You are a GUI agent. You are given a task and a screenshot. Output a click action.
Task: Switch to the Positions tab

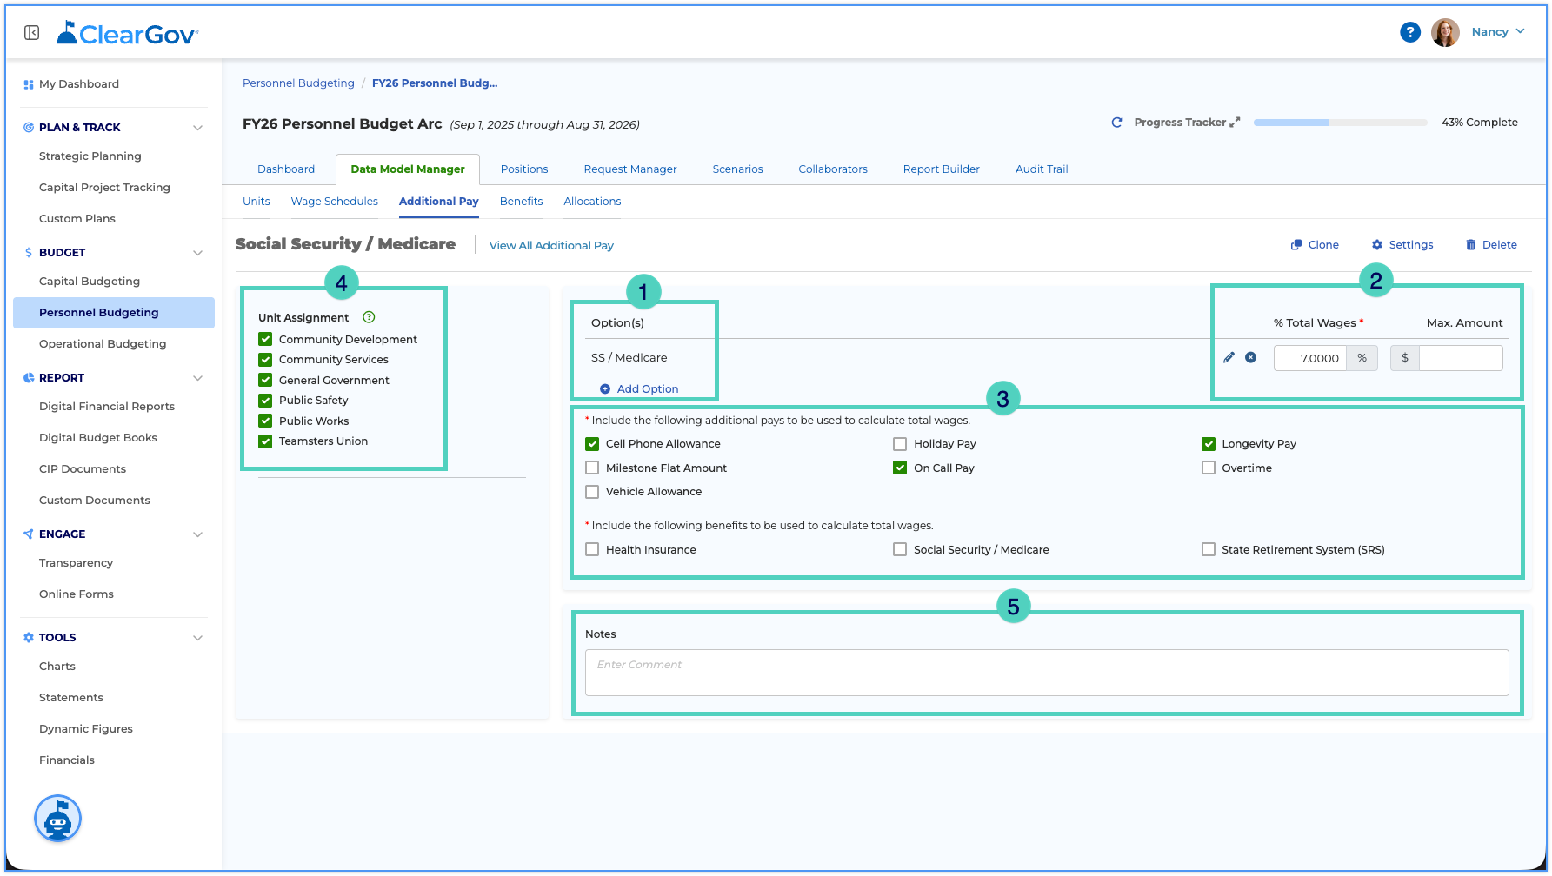pyautogui.click(x=524, y=169)
